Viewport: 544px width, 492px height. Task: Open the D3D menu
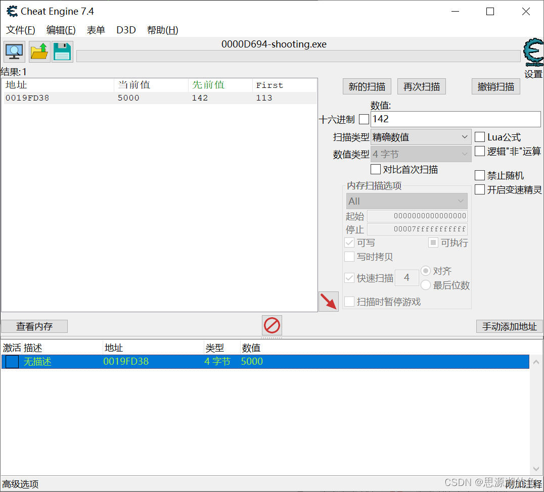point(125,30)
